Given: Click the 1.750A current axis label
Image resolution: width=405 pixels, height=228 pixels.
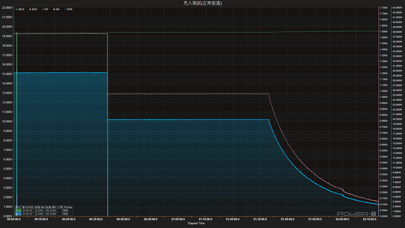Looking at the screenshot, I should 384,8.
